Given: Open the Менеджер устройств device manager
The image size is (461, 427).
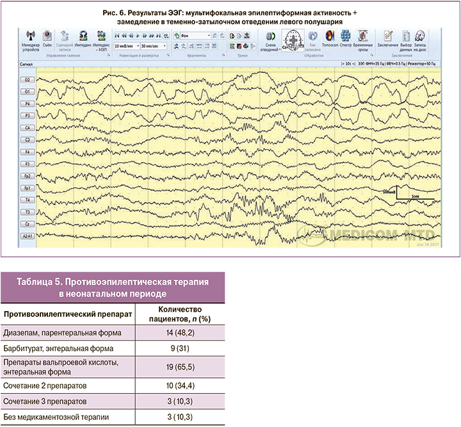Looking at the screenshot, I should [x=29, y=37].
